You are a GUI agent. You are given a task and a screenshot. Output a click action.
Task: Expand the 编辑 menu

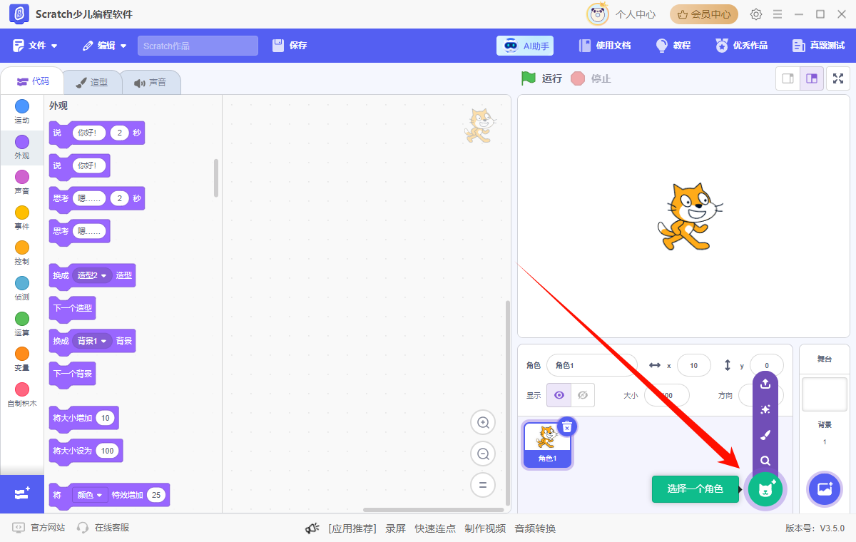(104, 45)
